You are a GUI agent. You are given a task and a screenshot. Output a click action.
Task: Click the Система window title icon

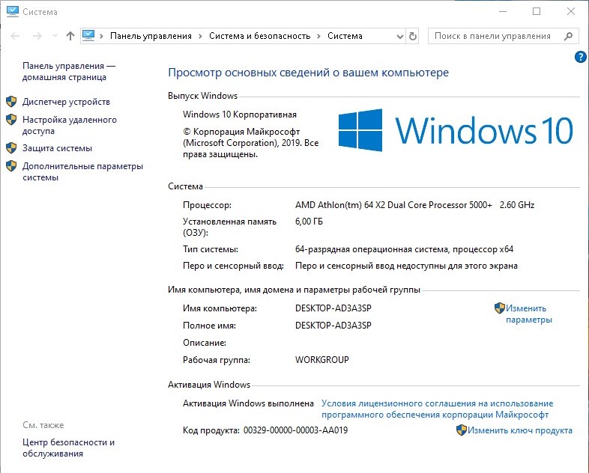(x=13, y=12)
